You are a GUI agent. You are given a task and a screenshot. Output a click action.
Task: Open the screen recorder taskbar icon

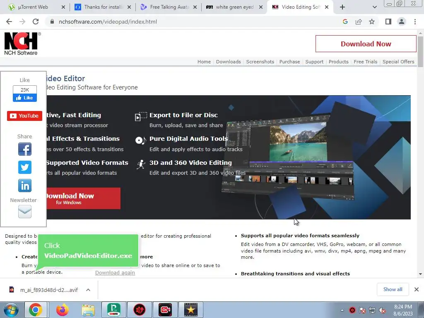(165, 310)
